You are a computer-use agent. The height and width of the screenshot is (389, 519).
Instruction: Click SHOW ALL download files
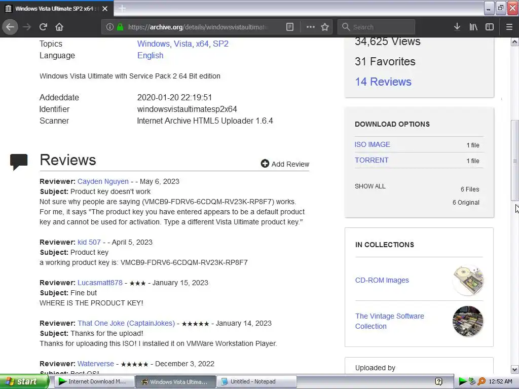pyautogui.click(x=370, y=186)
